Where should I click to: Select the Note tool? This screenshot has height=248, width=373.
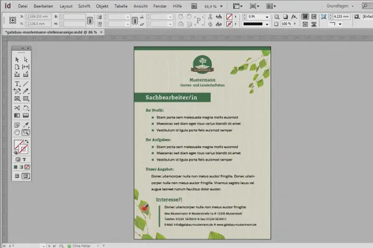17,125
